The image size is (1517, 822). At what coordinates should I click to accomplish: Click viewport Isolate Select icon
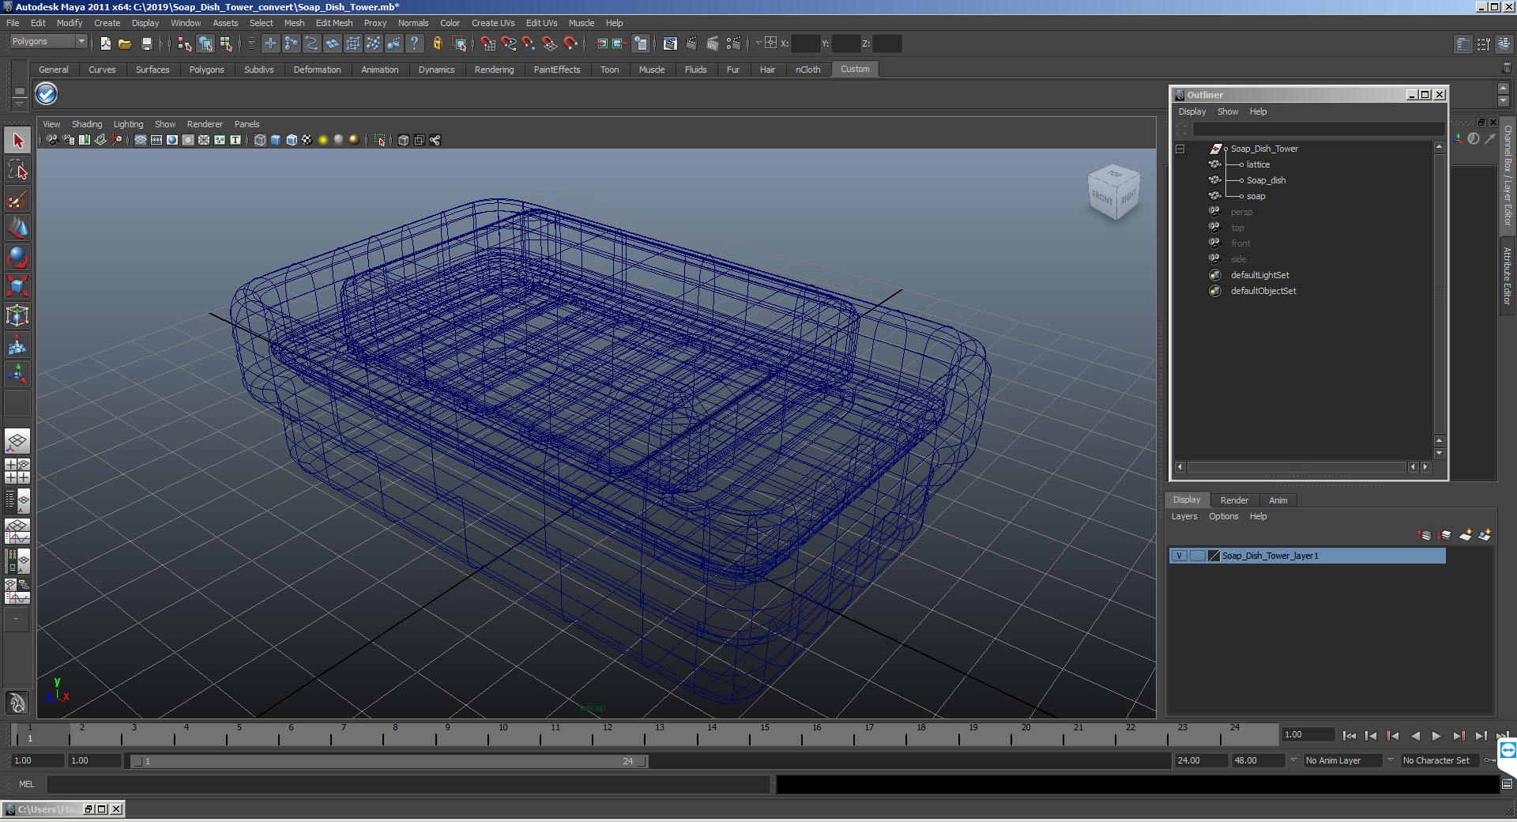pos(379,140)
